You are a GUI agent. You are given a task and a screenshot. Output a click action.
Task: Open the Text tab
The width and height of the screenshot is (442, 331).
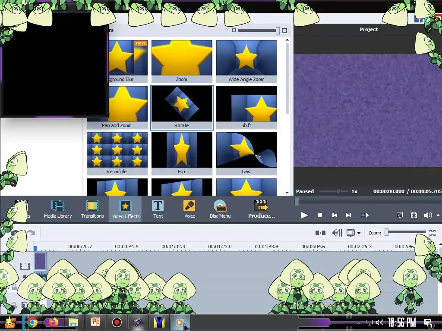[x=158, y=209]
